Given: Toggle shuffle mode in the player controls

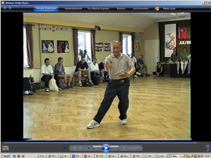Looking at the screenshot, I should pyautogui.click(x=75, y=148).
